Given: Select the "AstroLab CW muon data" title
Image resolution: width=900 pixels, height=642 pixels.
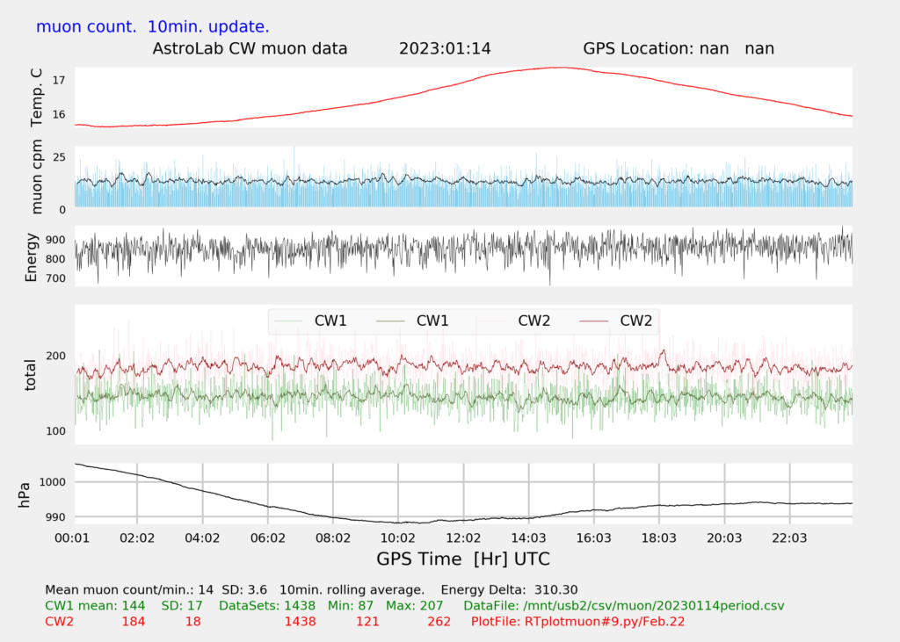Looking at the screenshot, I should [x=250, y=49].
